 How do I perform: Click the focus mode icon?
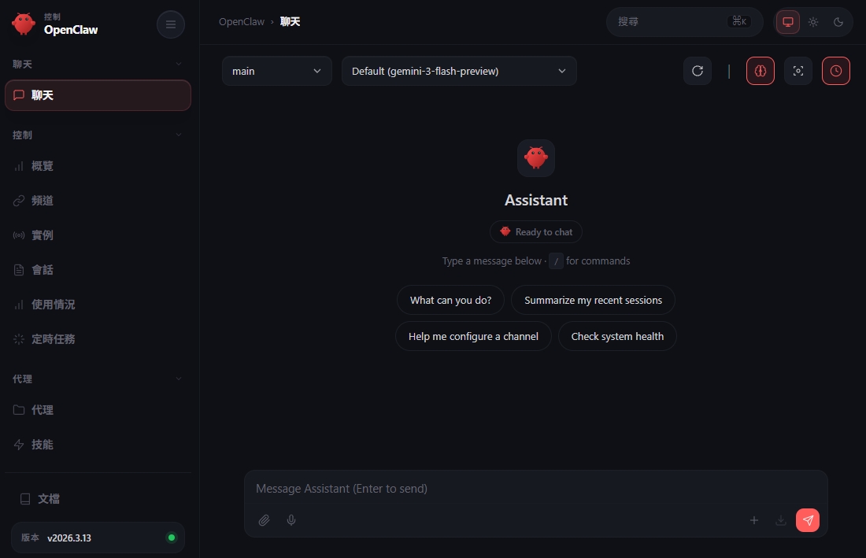pyautogui.click(x=798, y=71)
